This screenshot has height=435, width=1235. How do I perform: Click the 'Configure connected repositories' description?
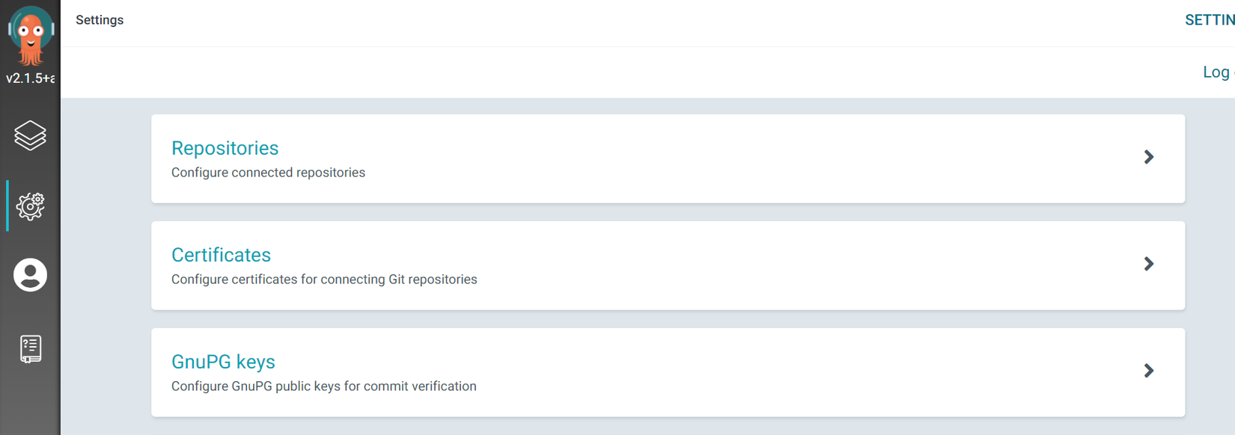click(x=268, y=173)
